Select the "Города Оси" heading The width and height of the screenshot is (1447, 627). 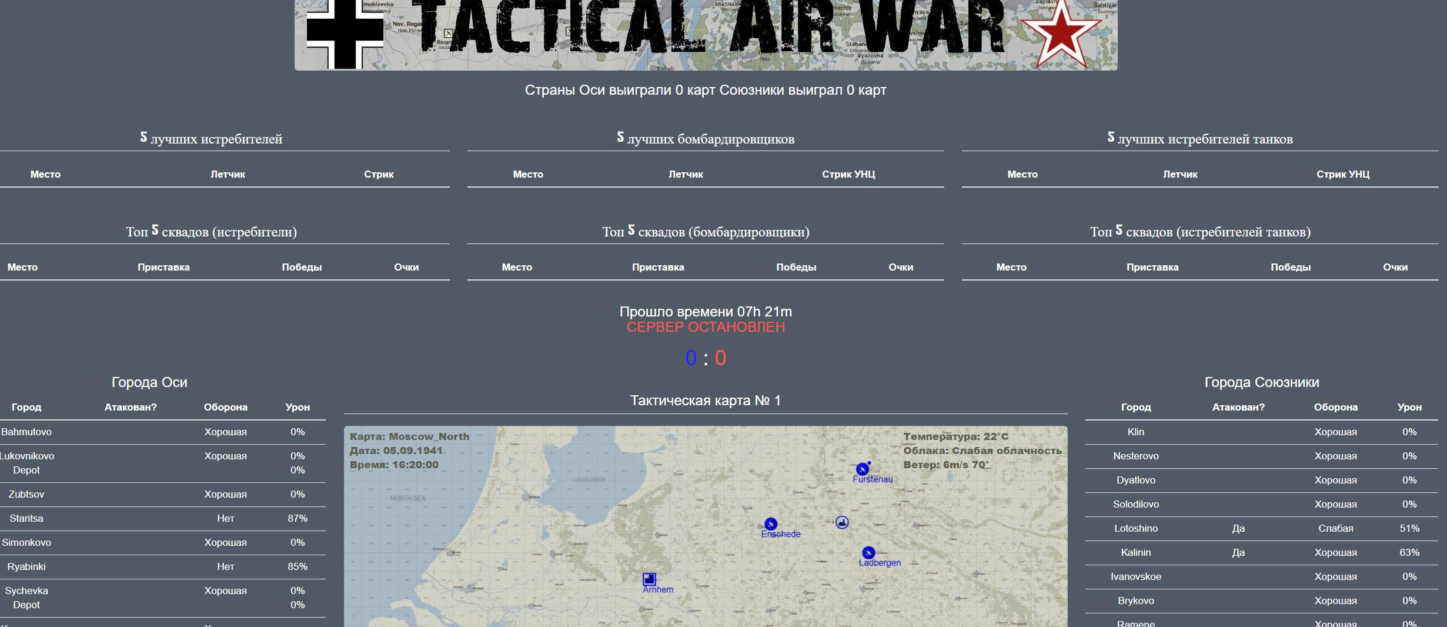click(x=149, y=382)
